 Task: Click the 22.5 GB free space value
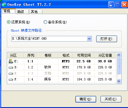pos(84,61)
